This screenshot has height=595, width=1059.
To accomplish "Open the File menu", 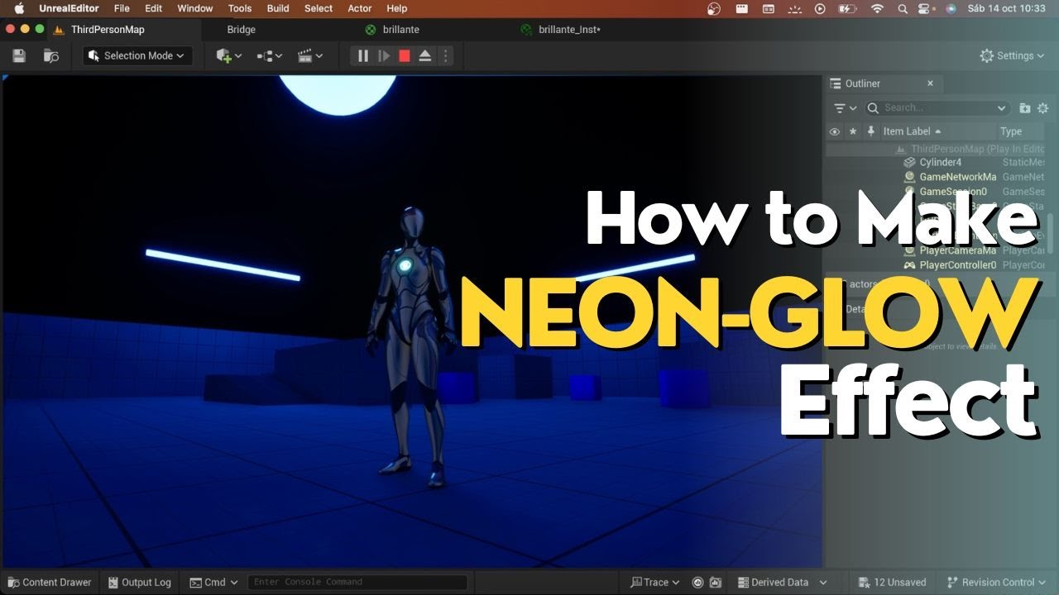I will [x=122, y=8].
